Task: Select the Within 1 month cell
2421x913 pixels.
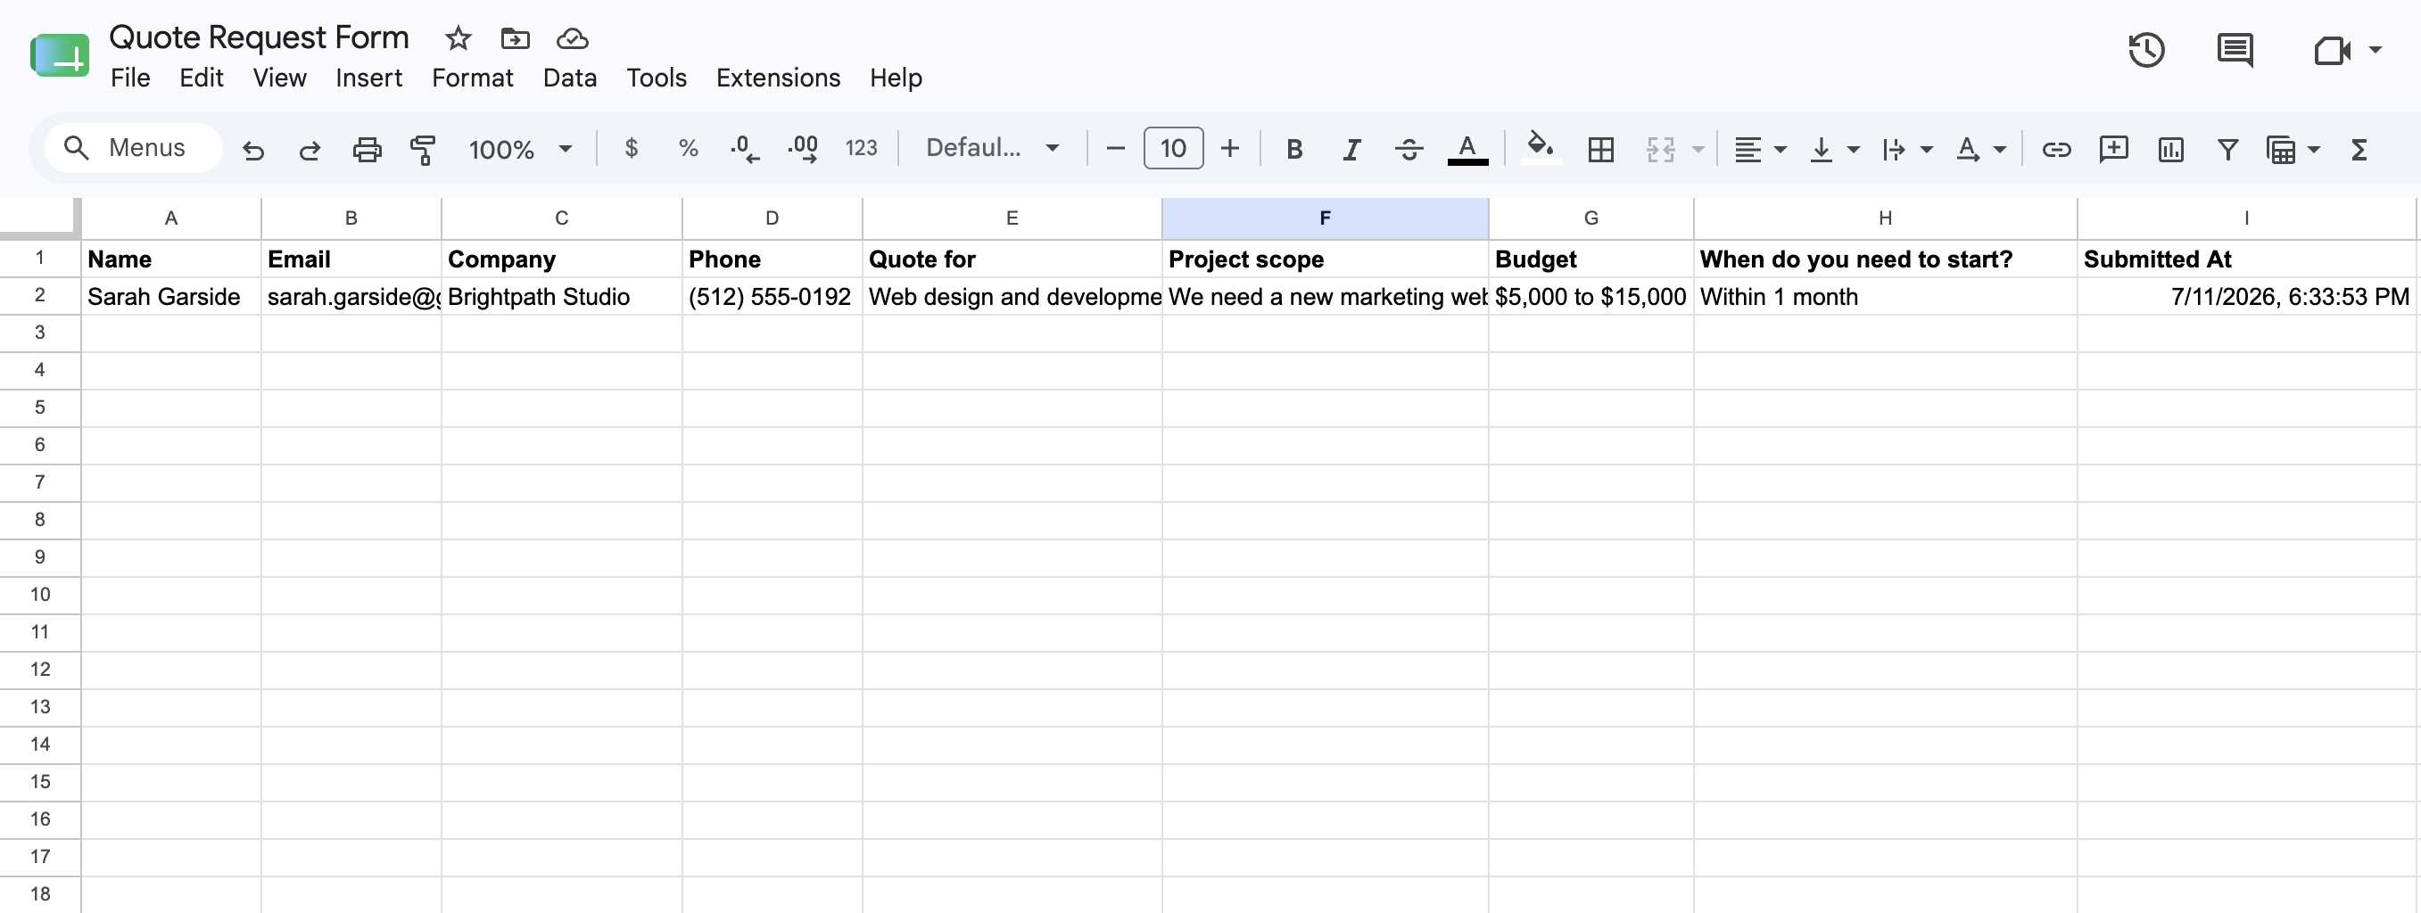Action: point(1884,296)
